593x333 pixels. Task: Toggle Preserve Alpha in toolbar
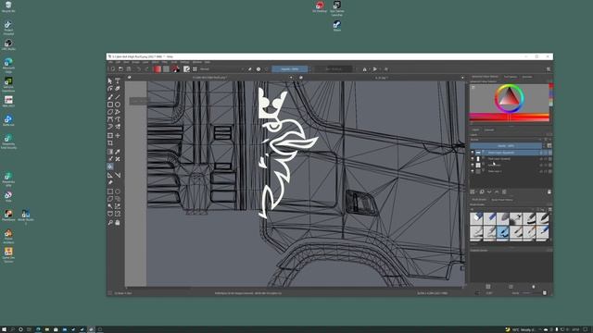coord(259,69)
